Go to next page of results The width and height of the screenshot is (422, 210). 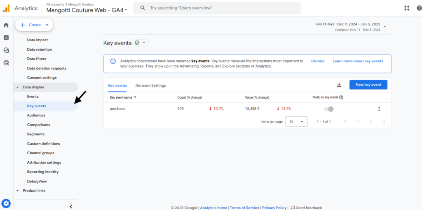[370, 122]
